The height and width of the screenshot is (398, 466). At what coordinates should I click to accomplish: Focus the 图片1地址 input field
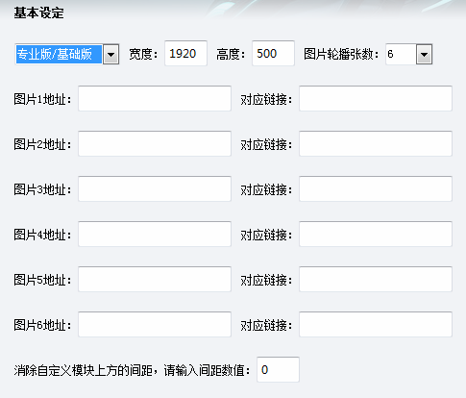pos(155,98)
